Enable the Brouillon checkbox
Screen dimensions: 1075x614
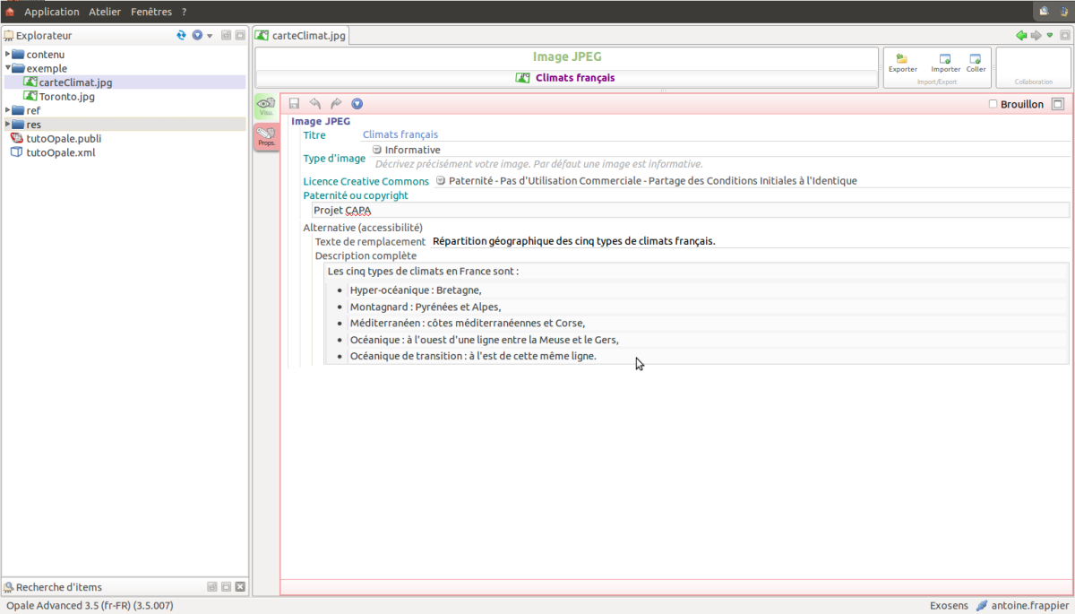[x=993, y=104]
